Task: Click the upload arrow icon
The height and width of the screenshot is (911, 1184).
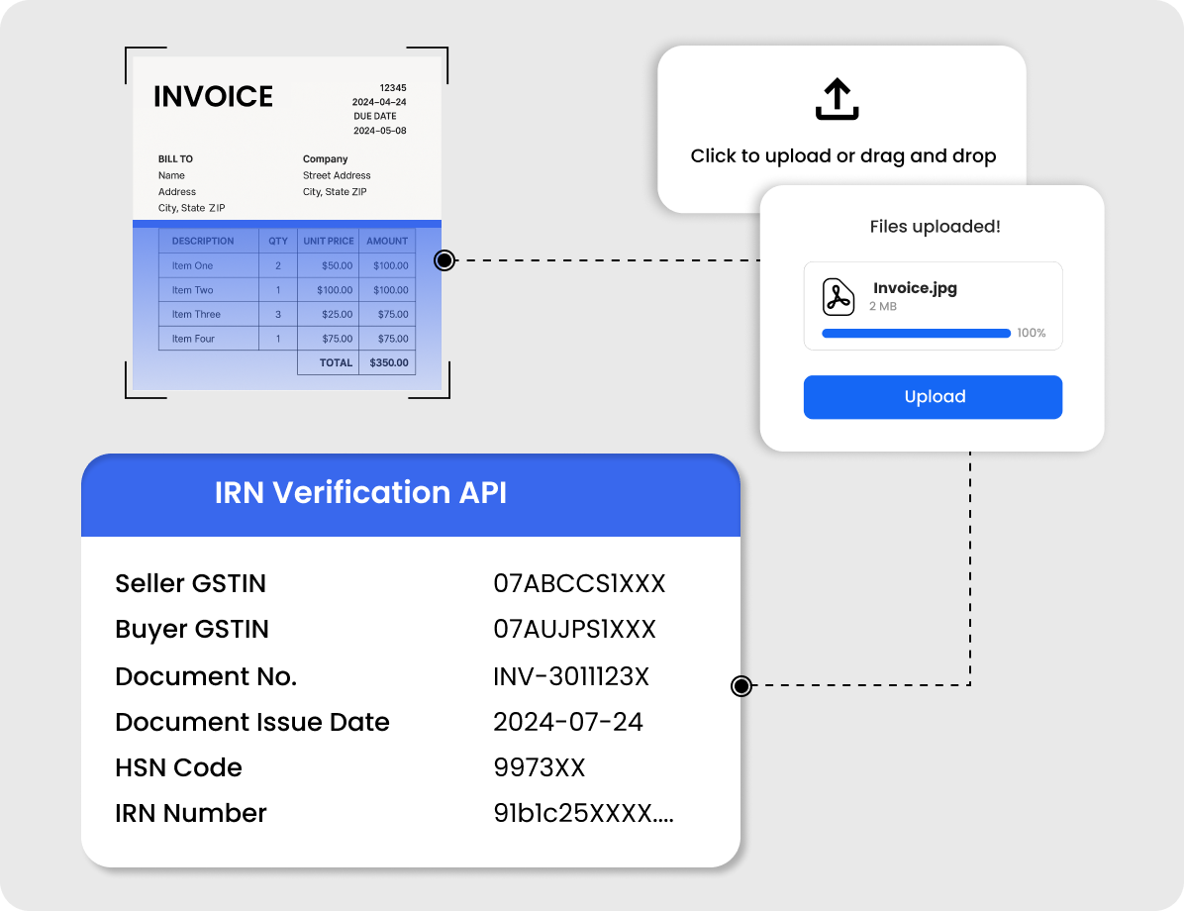Action: point(837,100)
